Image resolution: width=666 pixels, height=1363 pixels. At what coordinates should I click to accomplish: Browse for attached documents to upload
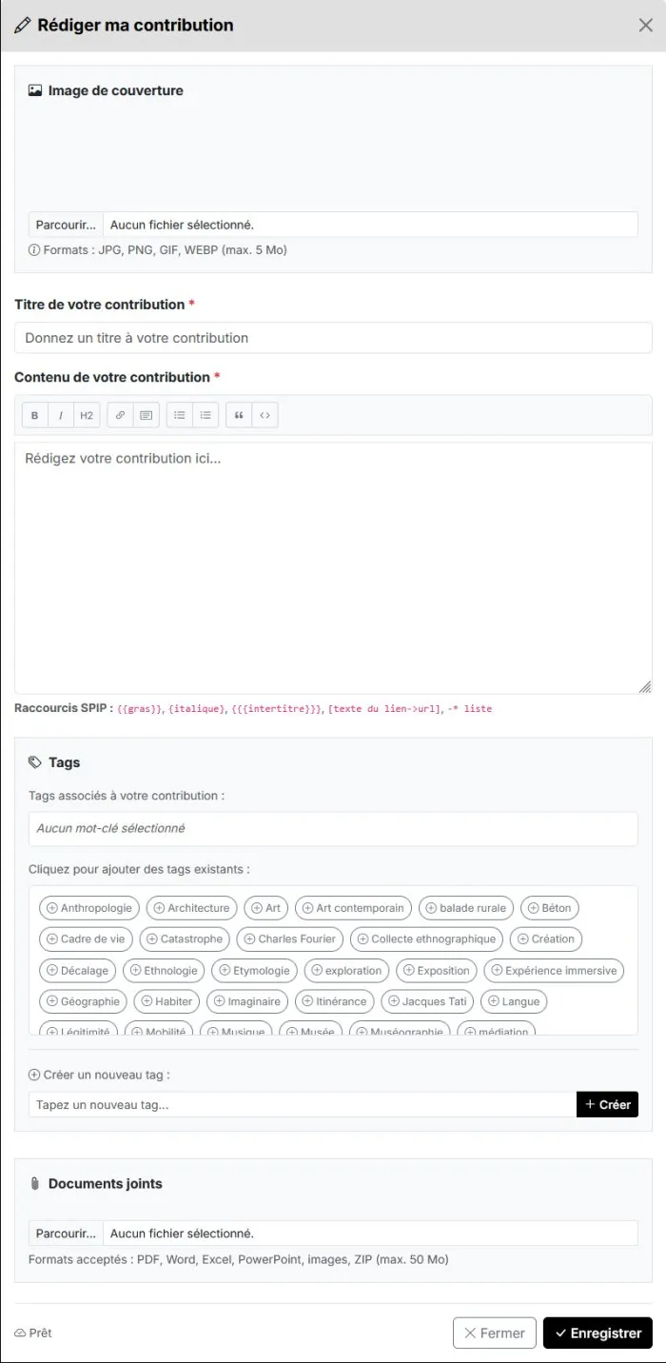point(66,1234)
